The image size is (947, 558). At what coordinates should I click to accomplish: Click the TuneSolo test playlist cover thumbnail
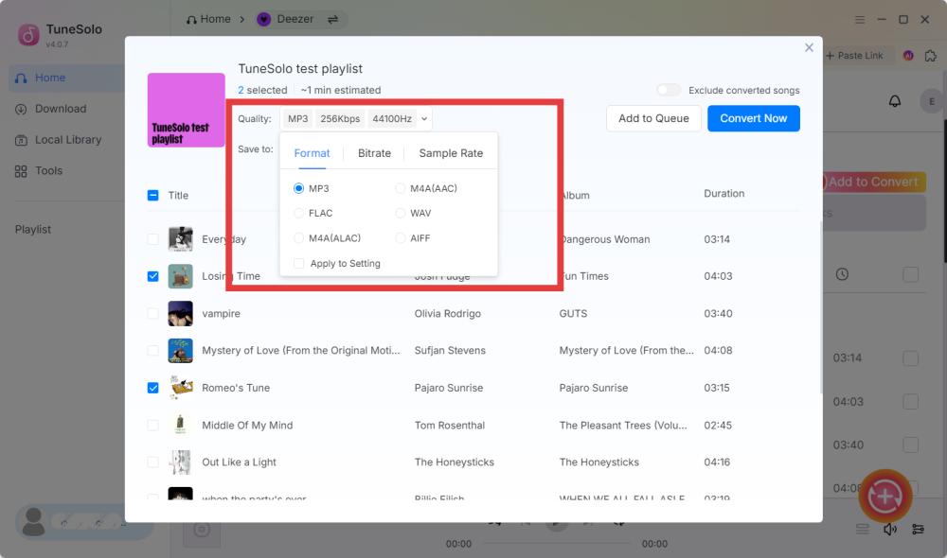pyautogui.click(x=186, y=111)
